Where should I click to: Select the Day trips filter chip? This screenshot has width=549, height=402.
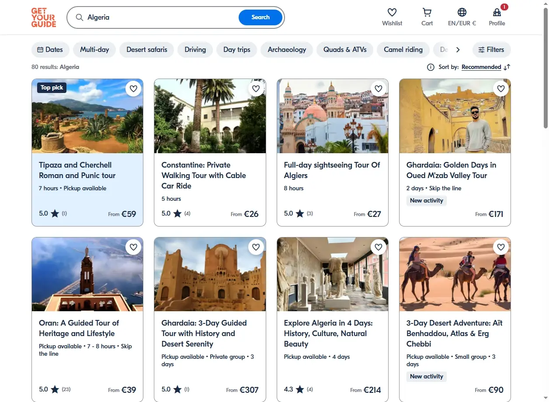[237, 49]
